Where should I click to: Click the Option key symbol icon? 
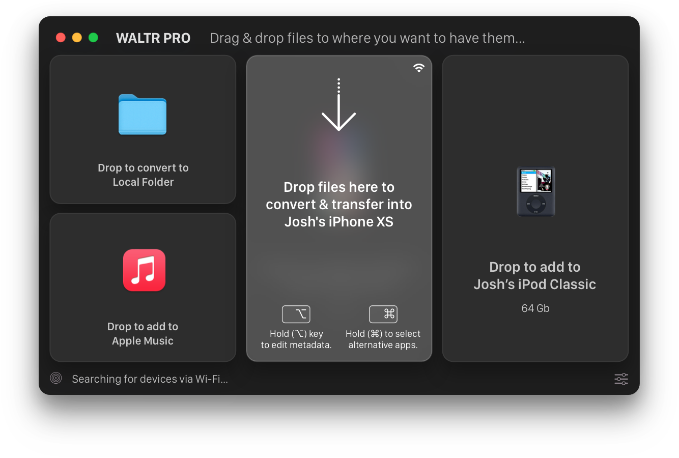tap(296, 314)
